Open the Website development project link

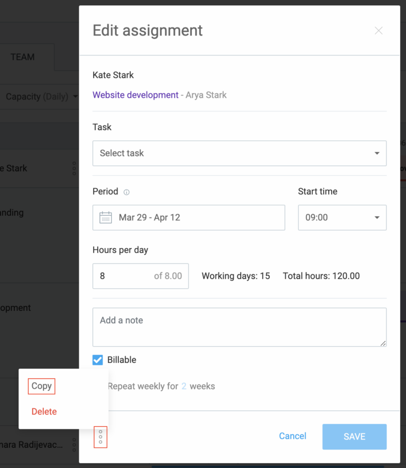click(x=130, y=95)
